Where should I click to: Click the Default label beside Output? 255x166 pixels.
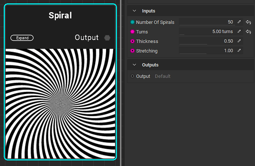[x=163, y=76]
